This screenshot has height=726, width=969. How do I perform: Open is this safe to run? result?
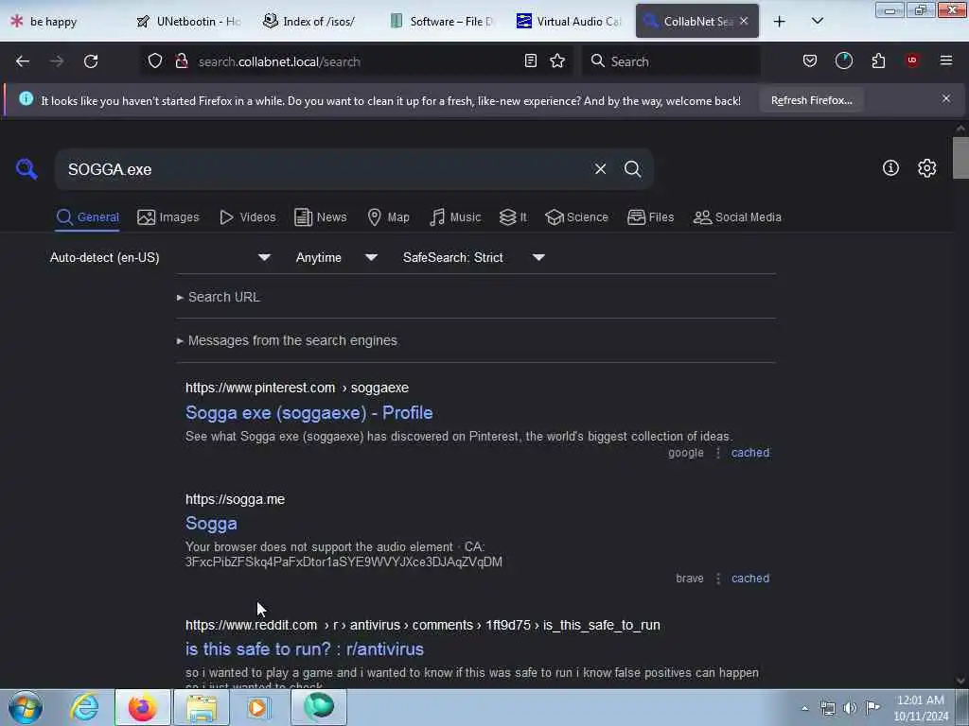tap(305, 648)
